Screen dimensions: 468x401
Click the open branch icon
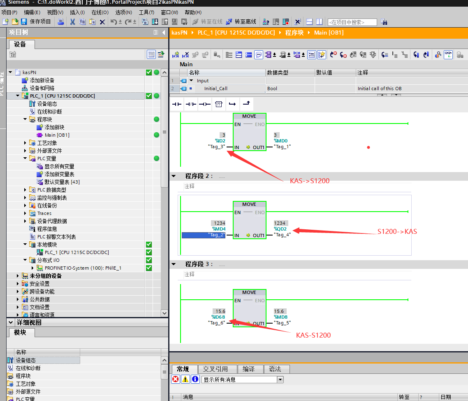pos(232,105)
